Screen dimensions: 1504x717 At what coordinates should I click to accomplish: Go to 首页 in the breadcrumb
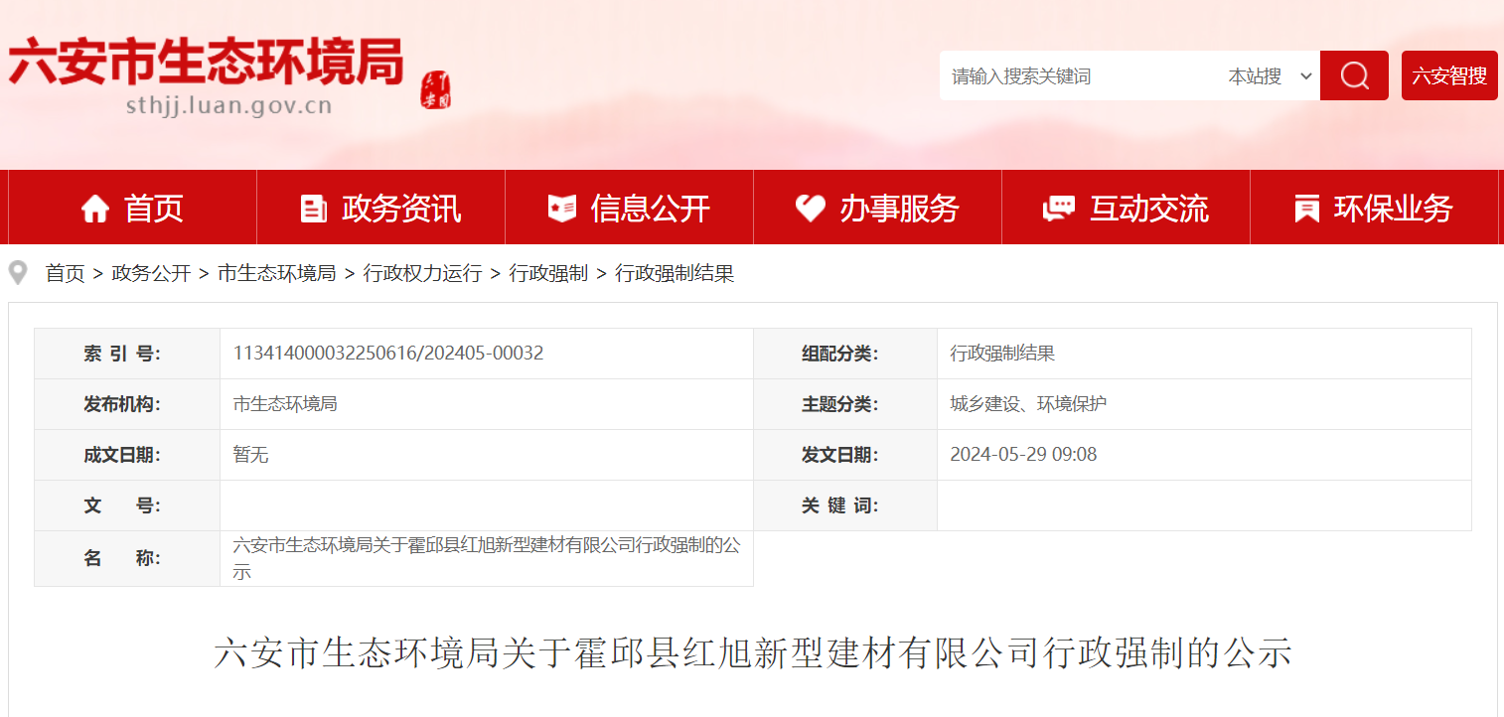(x=66, y=273)
